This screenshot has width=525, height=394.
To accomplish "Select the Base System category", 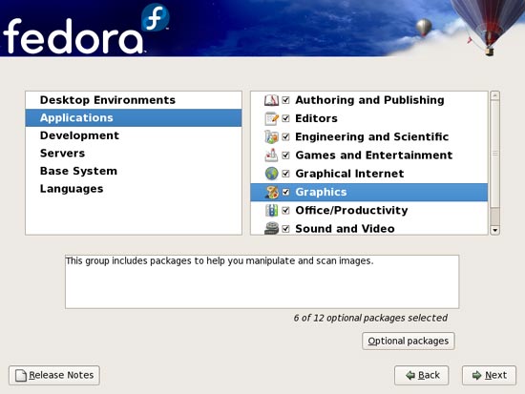I will pos(134,171).
